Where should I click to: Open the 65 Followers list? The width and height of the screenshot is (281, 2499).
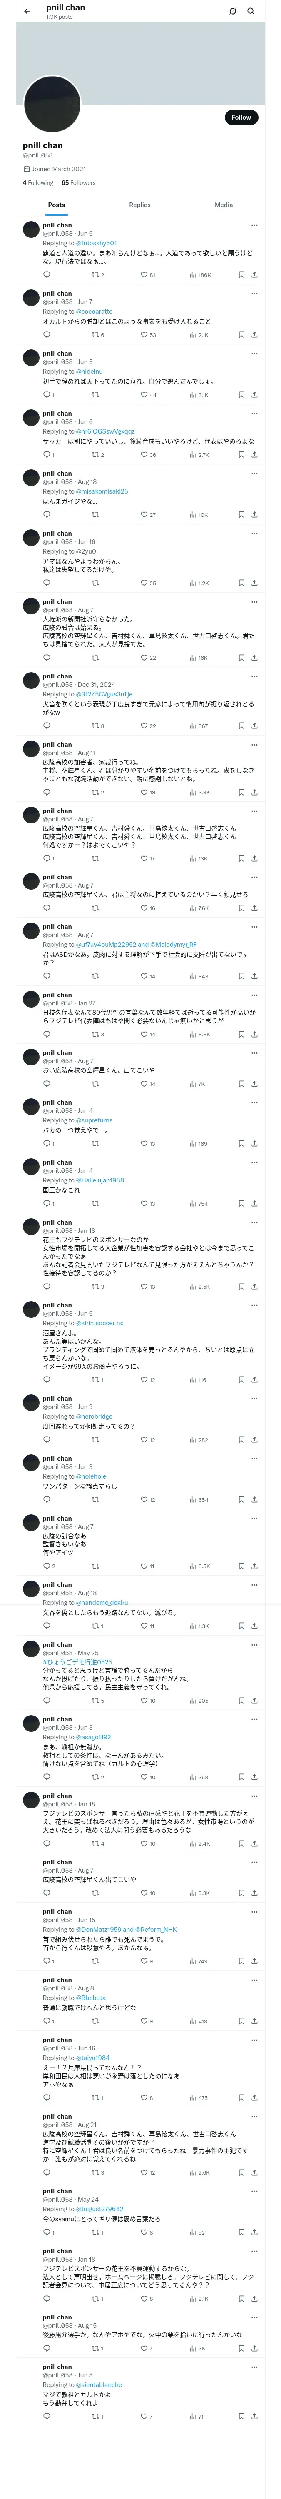79,182
